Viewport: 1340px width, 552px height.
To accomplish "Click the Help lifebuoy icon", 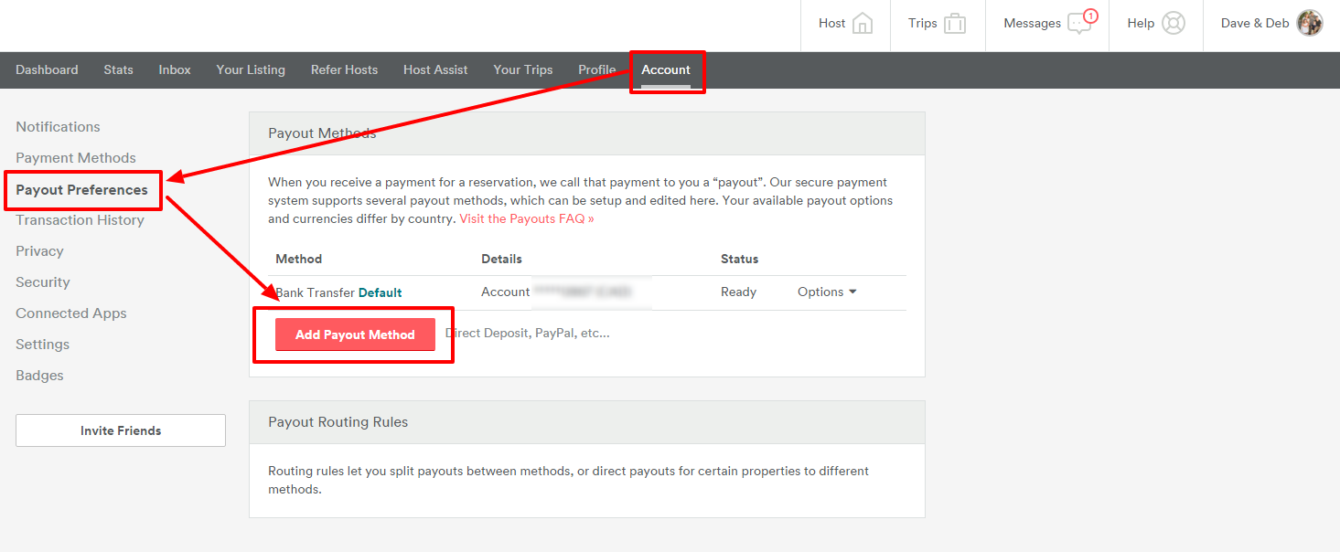I will pos(1175,22).
